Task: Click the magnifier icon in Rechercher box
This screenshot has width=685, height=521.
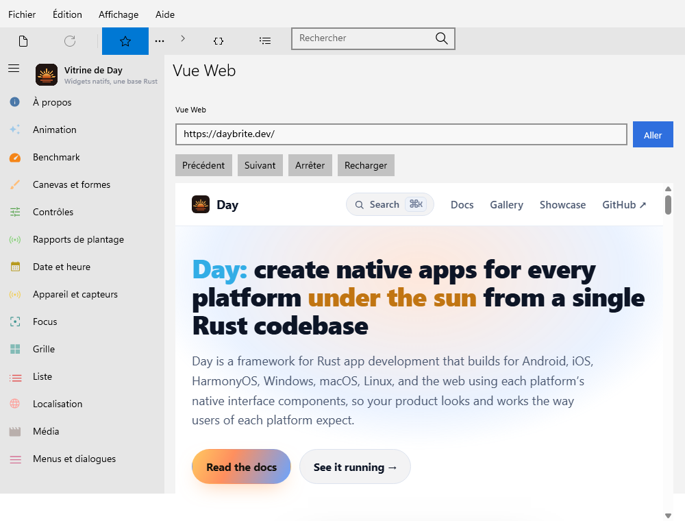Action: [441, 38]
